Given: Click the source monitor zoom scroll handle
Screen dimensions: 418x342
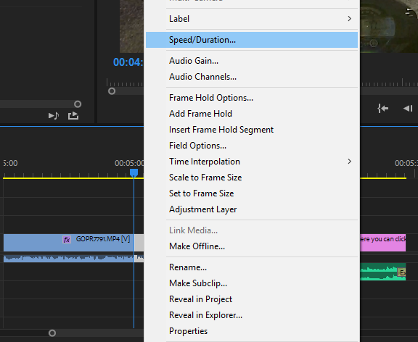Looking at the screenshot, I should click(x=78, y=104).
